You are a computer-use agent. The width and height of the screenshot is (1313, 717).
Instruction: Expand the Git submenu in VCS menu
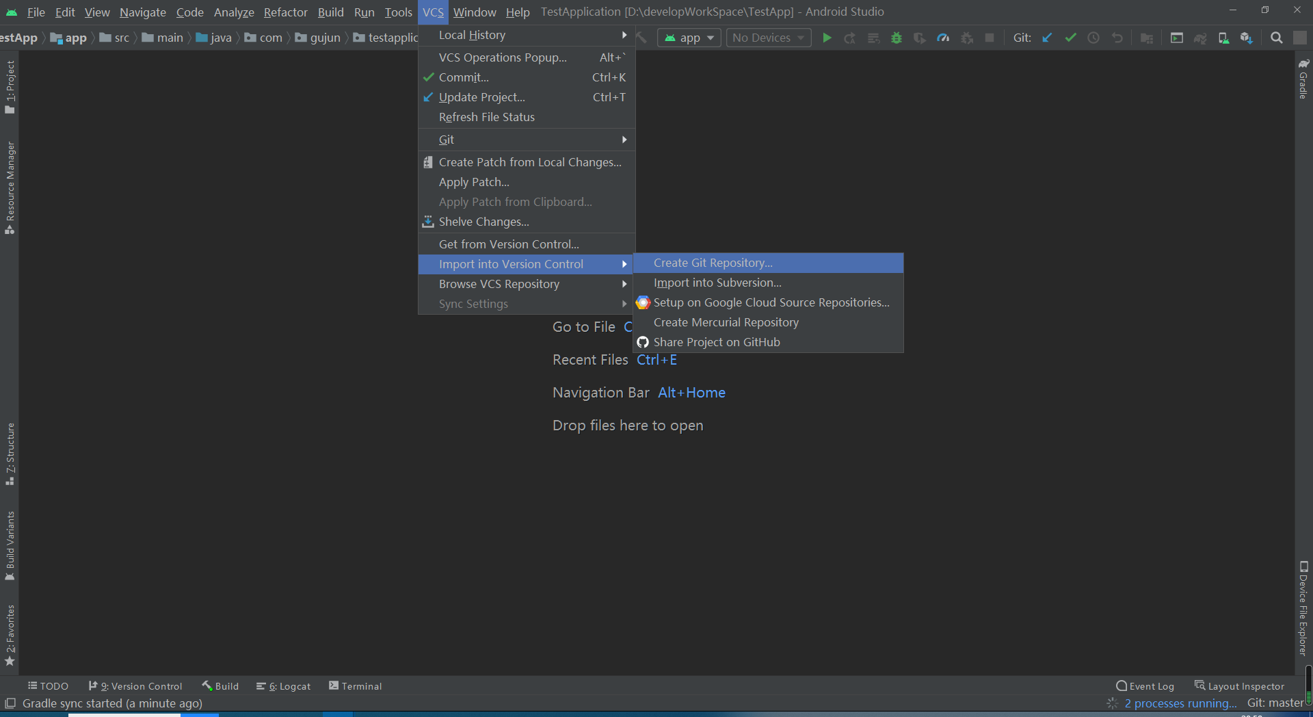pyautogui.click(x=527, y=140)
